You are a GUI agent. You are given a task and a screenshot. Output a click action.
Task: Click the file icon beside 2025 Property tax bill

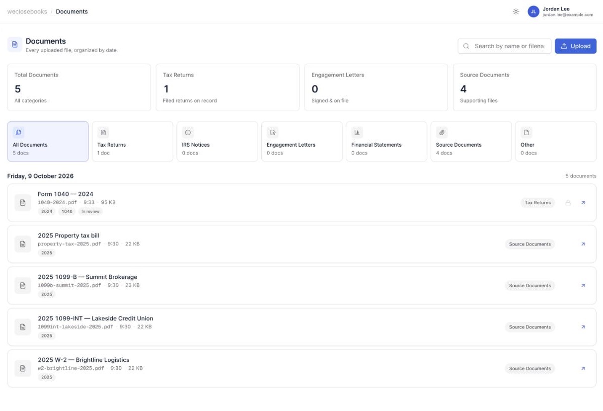(x=22, y=244)
